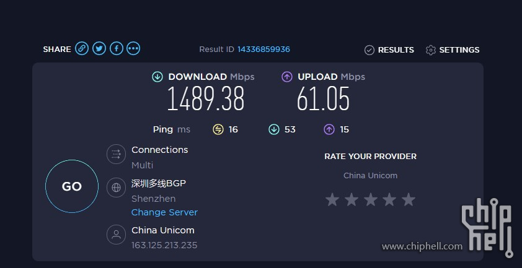
Task: Click the upload arrow icon
Action: pyautogui.click(x=287, y=77)
